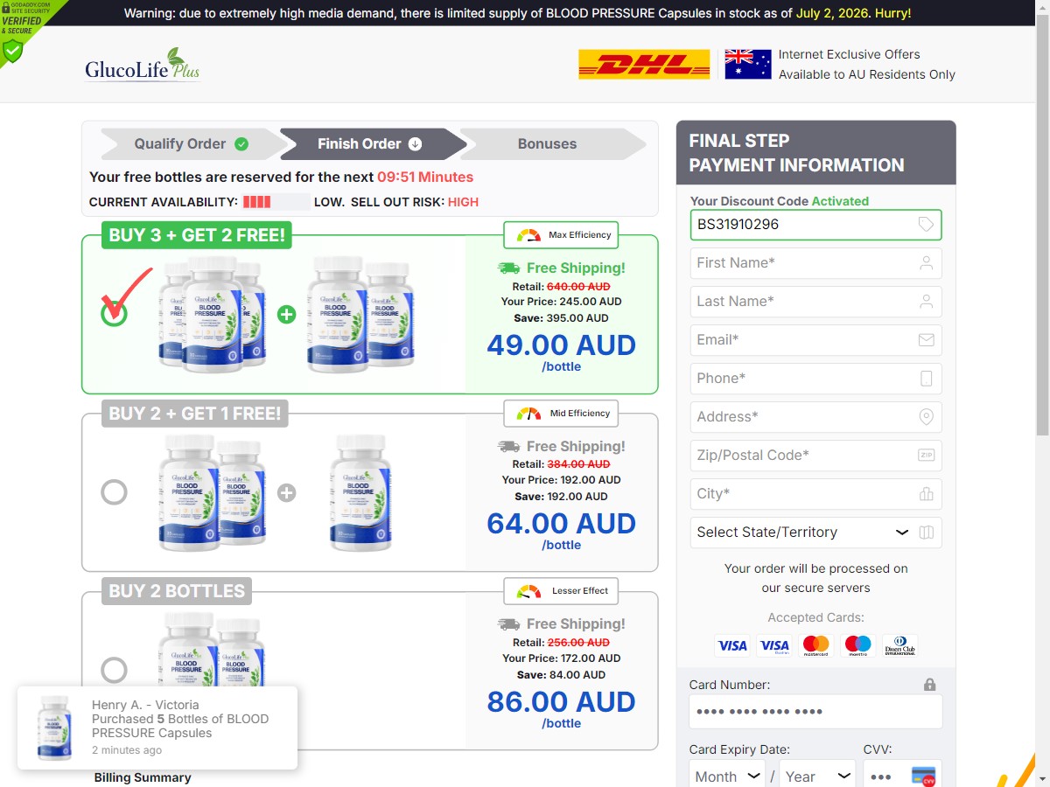This screenshot has height=787, width=1050.
Task: Click the Mastercard logo
Action: (816, 646)
